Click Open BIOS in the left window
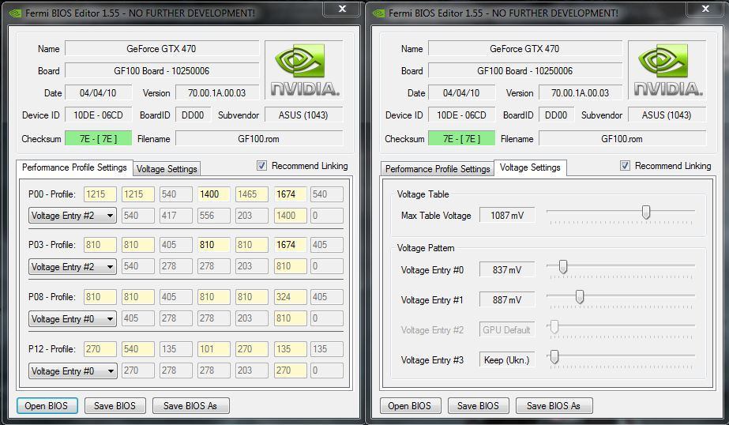The width and height of the screenshot is (729, 425). [47, 405]
